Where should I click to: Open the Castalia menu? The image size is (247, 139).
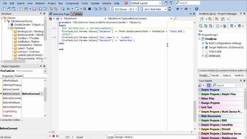pyautogui.click(x=95, y=3)
